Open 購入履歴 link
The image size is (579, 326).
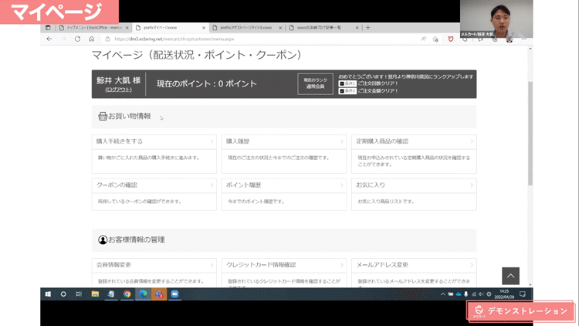[x=238, y=141]
